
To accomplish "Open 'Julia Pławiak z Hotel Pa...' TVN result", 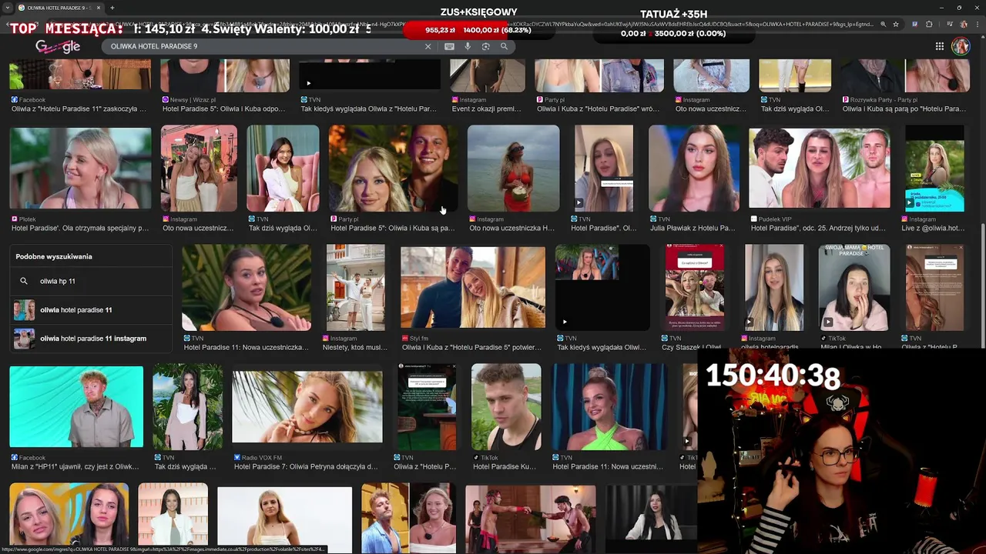I will pyautogui.click(x=693, y=228).
